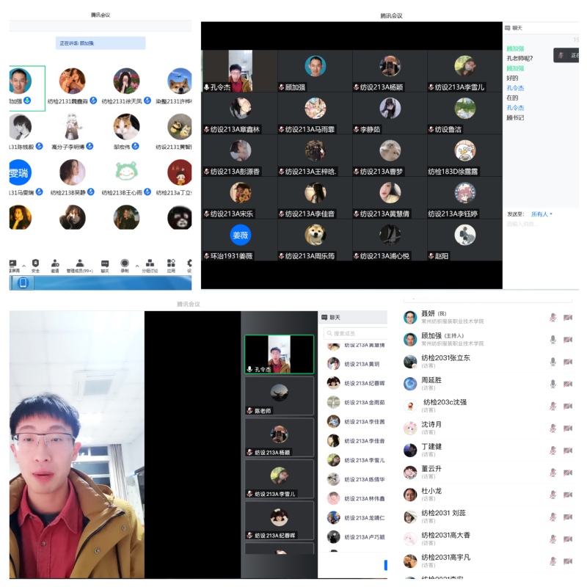Image resolution: width=587 pixels, height=587 pixels.
Task: Click the phone icon in the taskbar
Action: coord(23,283)
